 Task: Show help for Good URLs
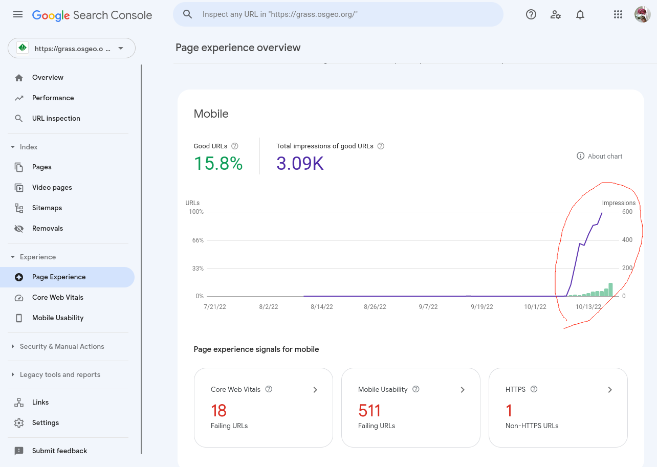[235, 146]
